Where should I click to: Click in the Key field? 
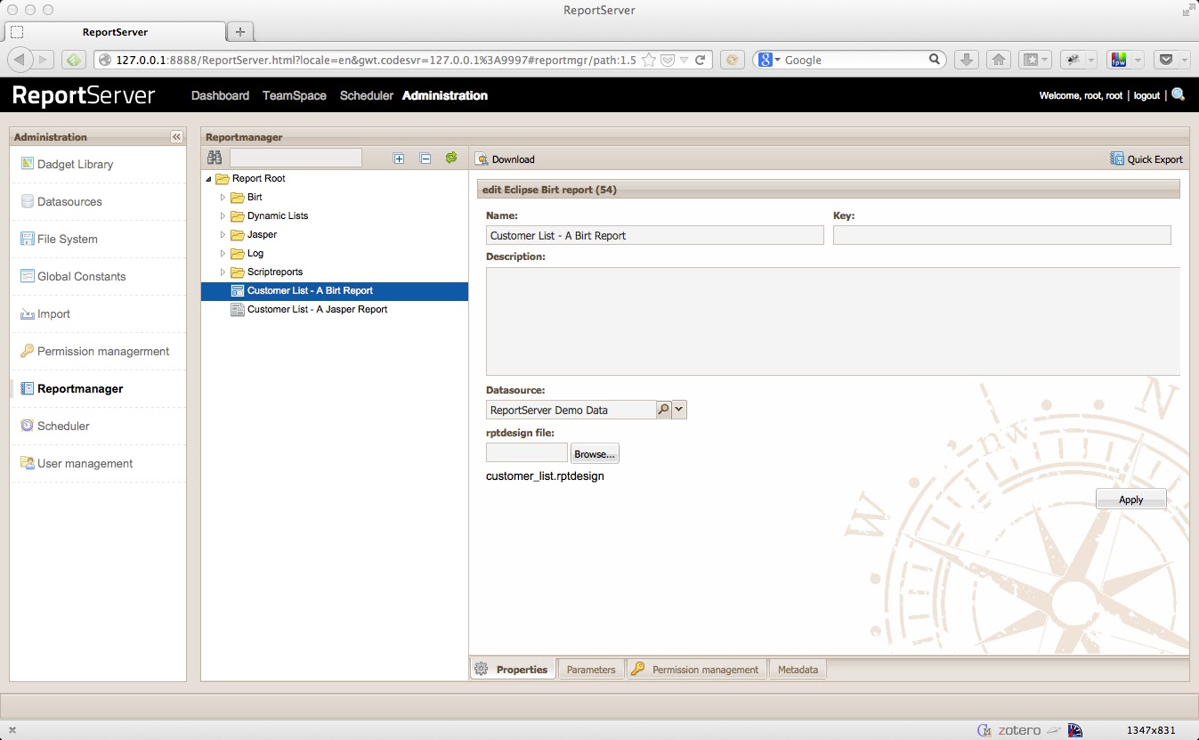1002,235
